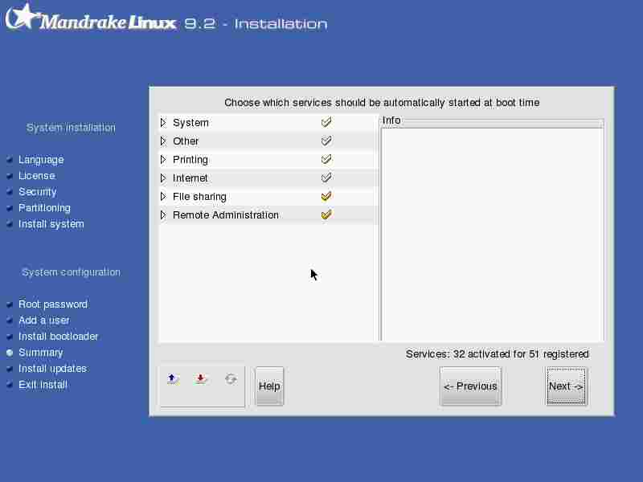643x482 pixels.
Task: Click the services activated count text
Action: (497, 354)
